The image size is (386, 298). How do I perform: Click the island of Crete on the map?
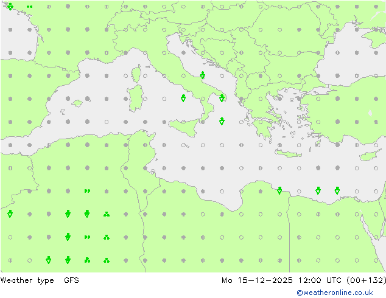[x=288, y=153]
